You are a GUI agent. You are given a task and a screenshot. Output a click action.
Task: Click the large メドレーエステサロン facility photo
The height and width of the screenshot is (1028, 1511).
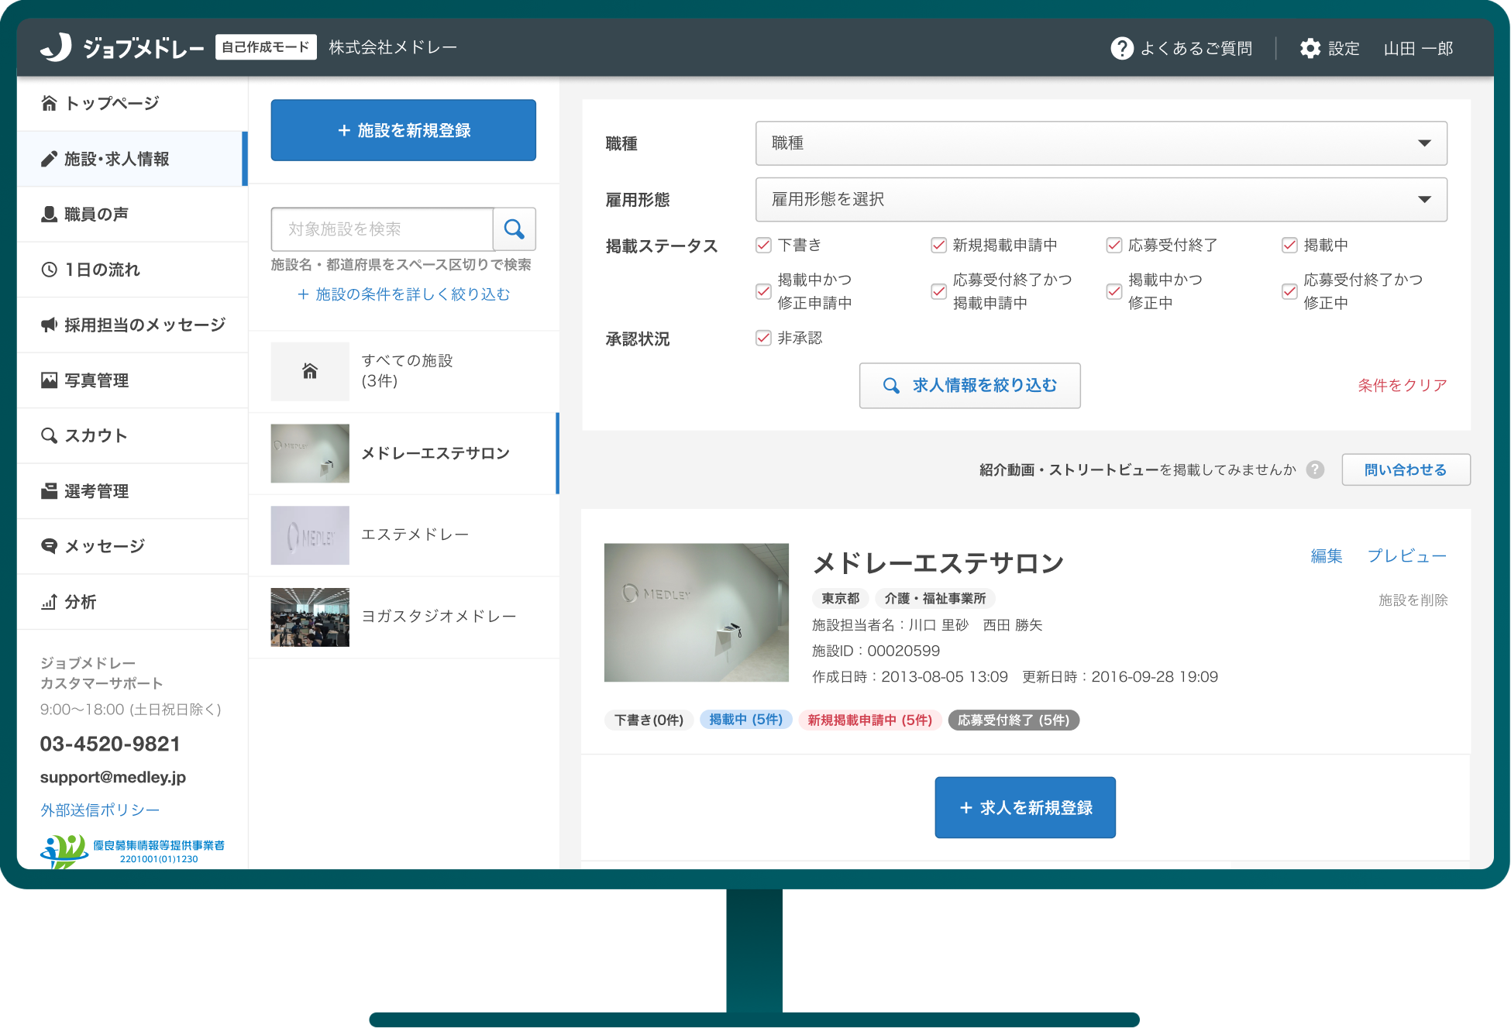pos(697,612)
